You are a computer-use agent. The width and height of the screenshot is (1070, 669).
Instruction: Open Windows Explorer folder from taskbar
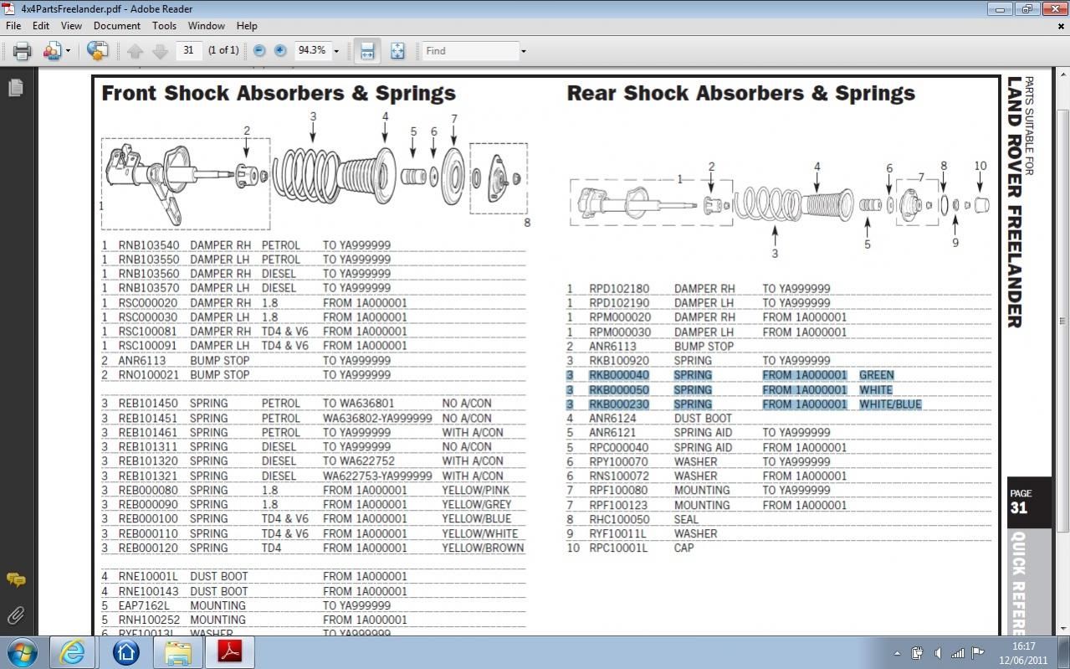[177, 652]
